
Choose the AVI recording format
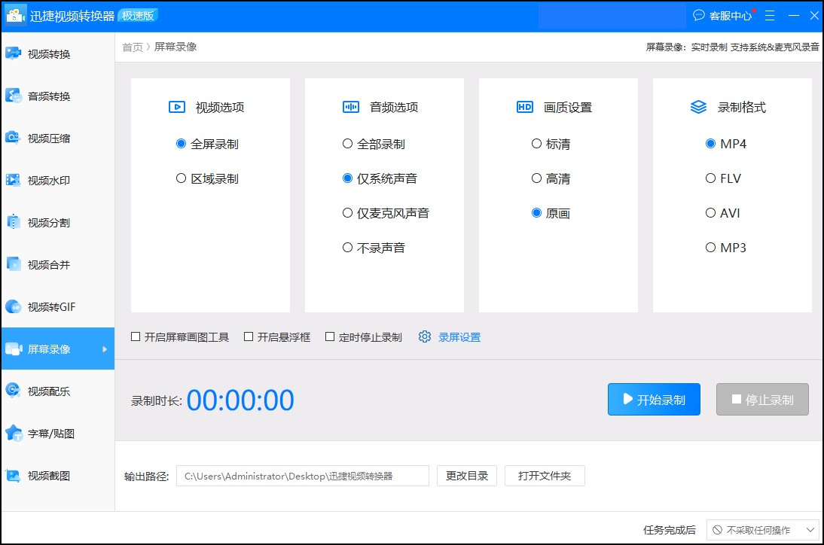coord(710,213)
